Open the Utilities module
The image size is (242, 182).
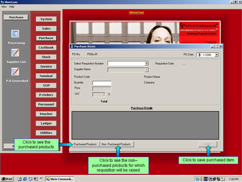point(46,133)
